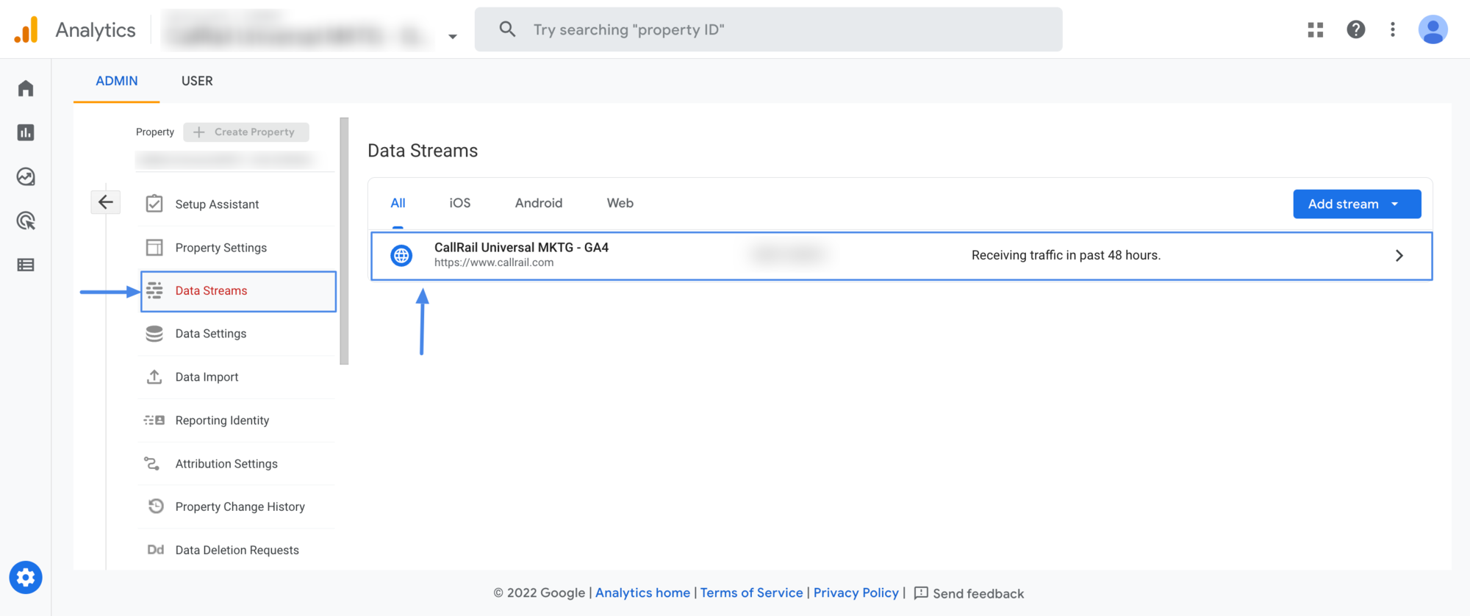Click the Property Change History clock icon
The image size is (1470, 616).
[x=156, y=506]
